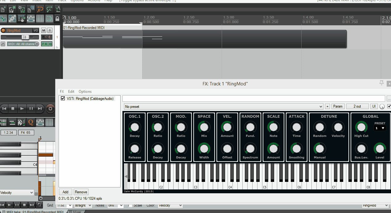
Task: Open the Project Settings info icon
Action: click(x=31, y=9)
